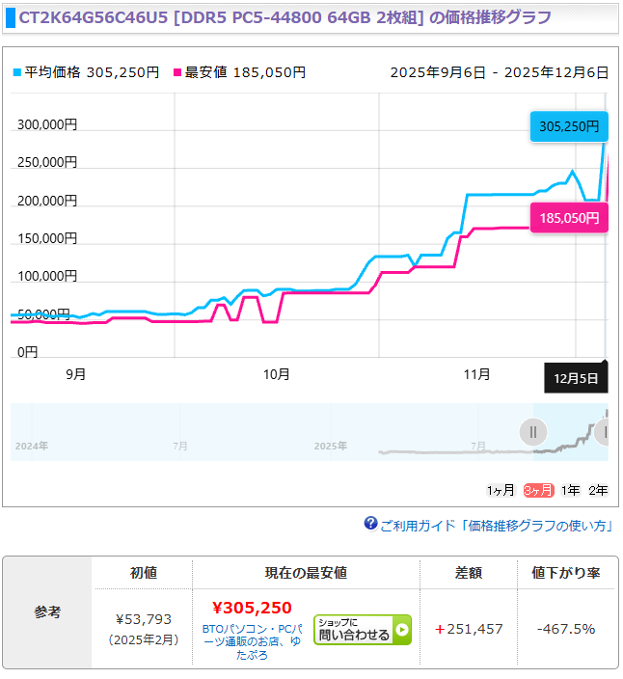Open the BTOパソコン・PCパーツ shop link
623x679 pixels.
[x=251, y=641]
